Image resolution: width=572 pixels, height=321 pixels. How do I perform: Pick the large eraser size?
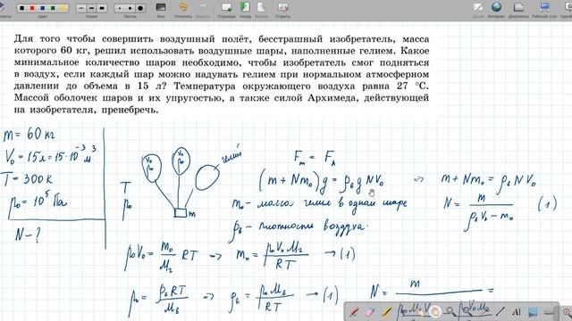tap(140, 8)
